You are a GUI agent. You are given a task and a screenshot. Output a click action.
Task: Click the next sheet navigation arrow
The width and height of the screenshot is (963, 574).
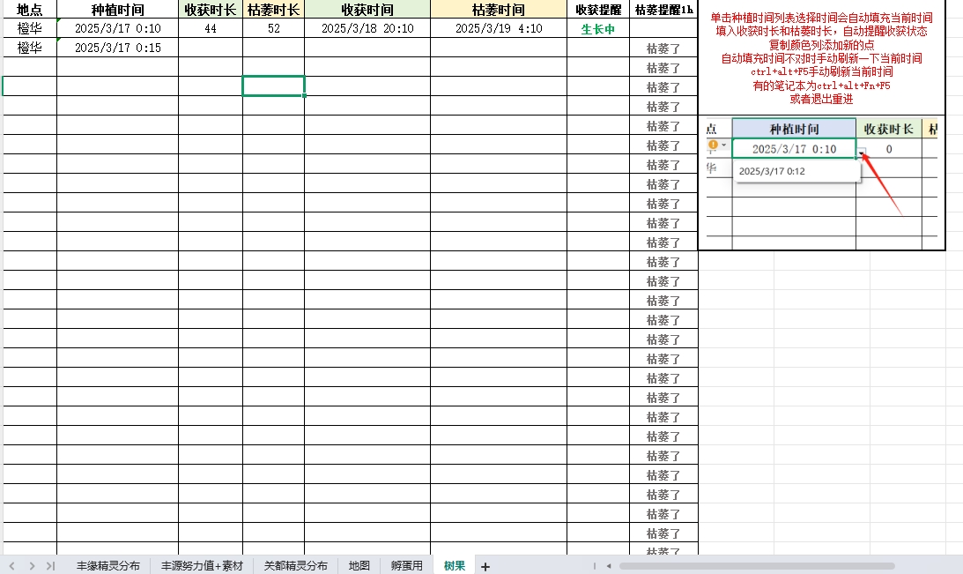coord(32,565)
